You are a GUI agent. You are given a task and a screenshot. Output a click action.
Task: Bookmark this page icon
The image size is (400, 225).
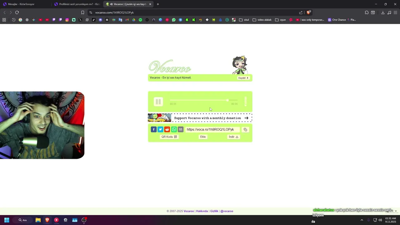tap(82, 12)
